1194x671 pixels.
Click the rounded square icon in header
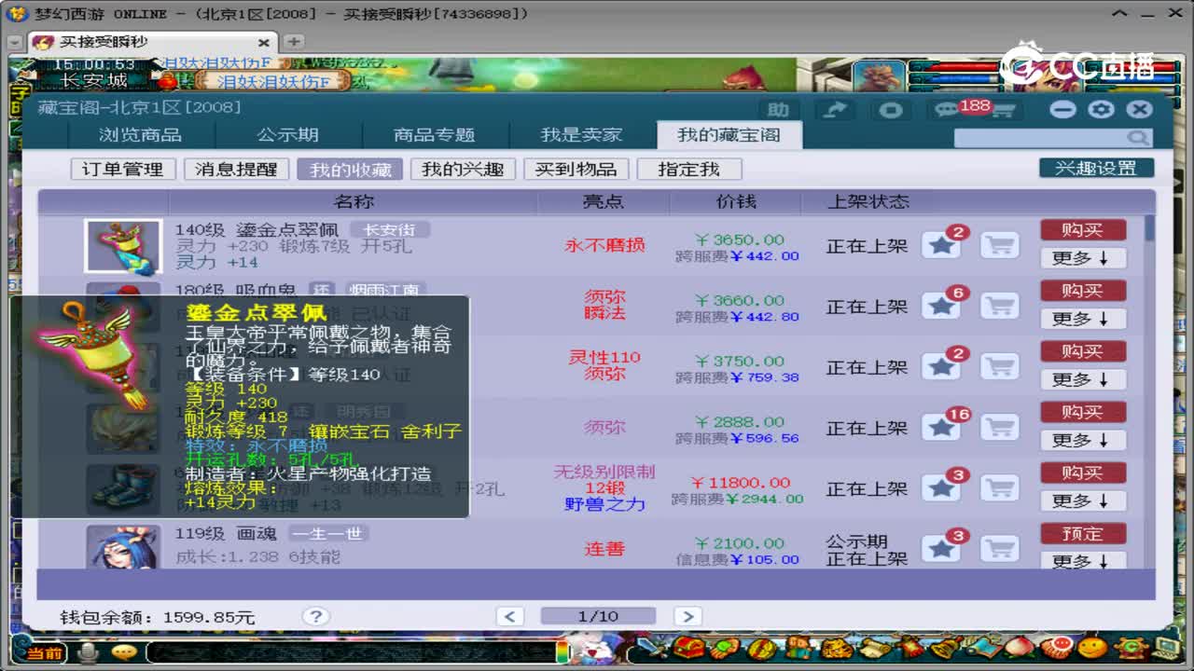(x=892, y=110)
